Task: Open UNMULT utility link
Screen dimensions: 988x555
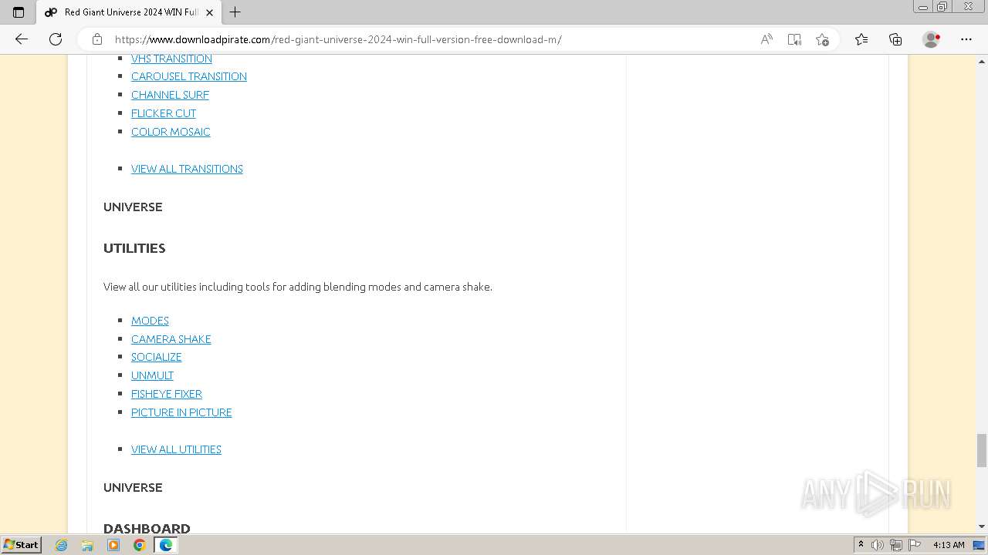Action: (x=152, y=375)
